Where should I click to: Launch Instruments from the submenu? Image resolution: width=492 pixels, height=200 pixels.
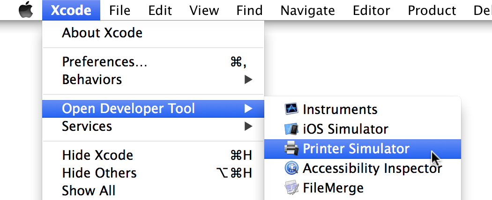(363, 109)
